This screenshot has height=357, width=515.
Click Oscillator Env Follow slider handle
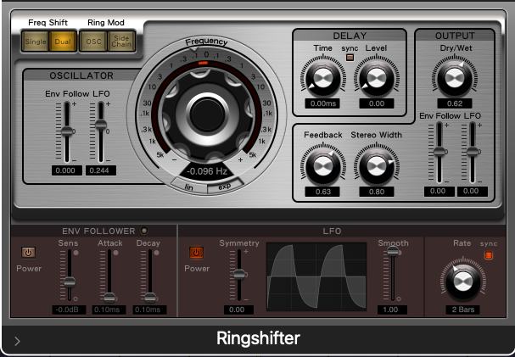pyautogui.click(x=67, y=131)
